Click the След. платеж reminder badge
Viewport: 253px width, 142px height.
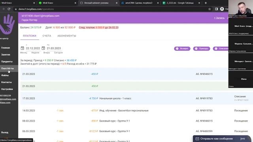click(x=98, y=28)
